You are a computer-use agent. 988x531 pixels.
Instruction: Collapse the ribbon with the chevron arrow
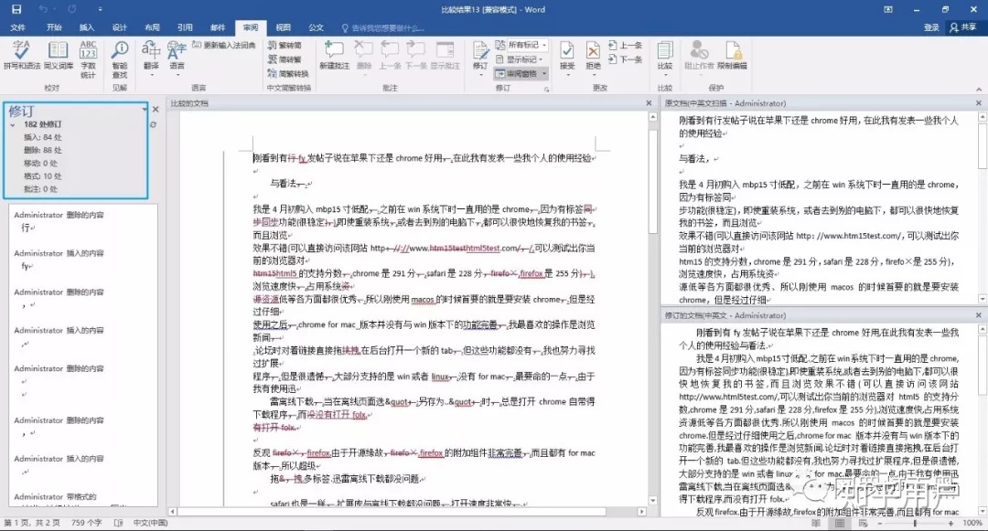(979, 89)
